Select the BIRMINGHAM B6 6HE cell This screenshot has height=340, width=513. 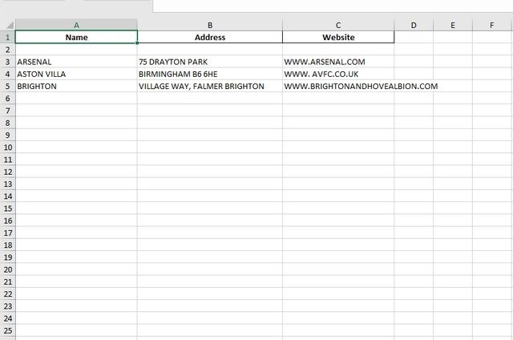click(x=209, y=74)
